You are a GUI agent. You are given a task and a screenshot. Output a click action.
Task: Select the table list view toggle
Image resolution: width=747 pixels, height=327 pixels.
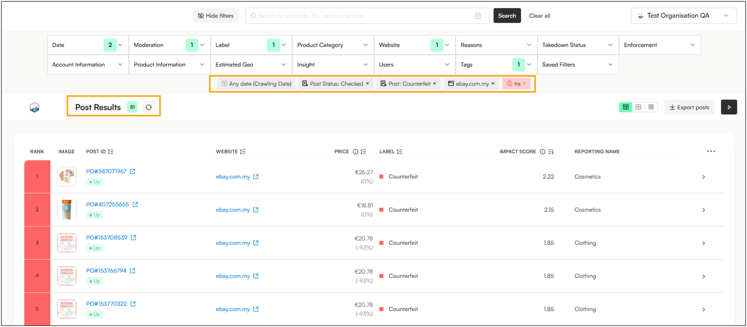point(626,107)
